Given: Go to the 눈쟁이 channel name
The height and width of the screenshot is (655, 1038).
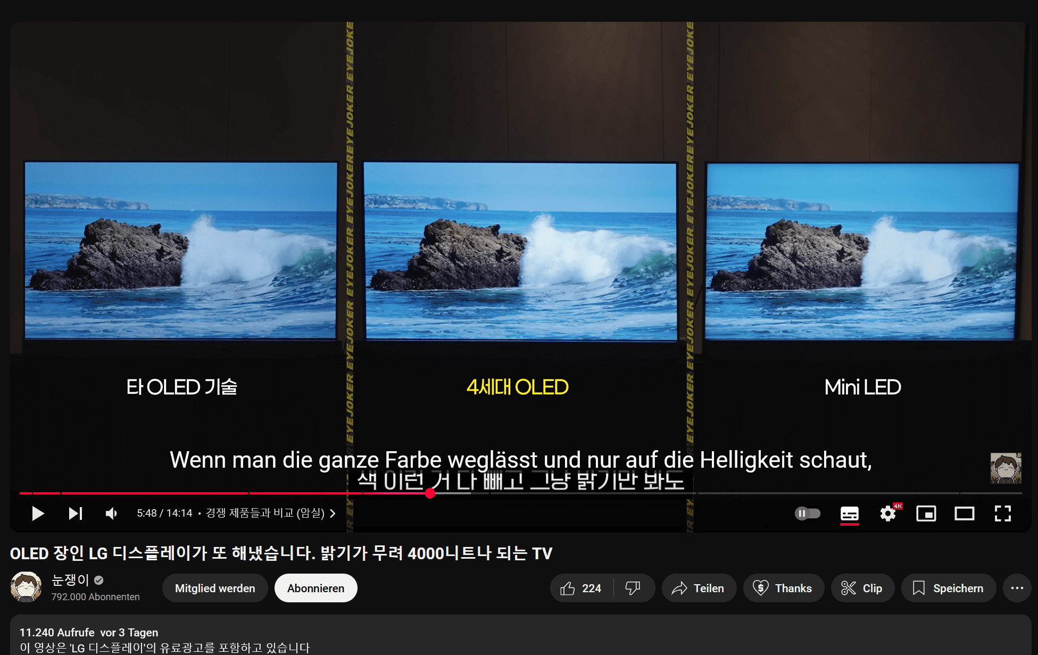Looking at the screenshot, I should pos(70,579).
